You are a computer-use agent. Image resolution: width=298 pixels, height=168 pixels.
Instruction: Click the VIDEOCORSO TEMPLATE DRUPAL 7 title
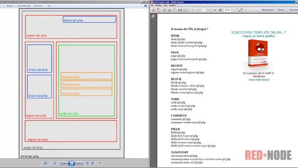pyautogui.click(x=258, y=32)
